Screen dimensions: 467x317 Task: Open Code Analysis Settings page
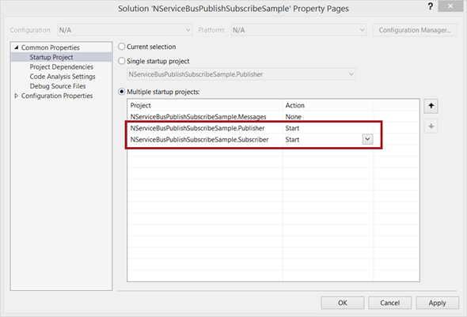click(63, 77)
